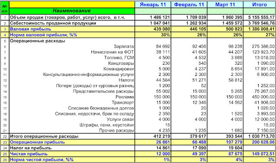This screenshot has height=163, width=276.
Task: Select advertising total 450 000,00
Action: (x=263, y=97)
